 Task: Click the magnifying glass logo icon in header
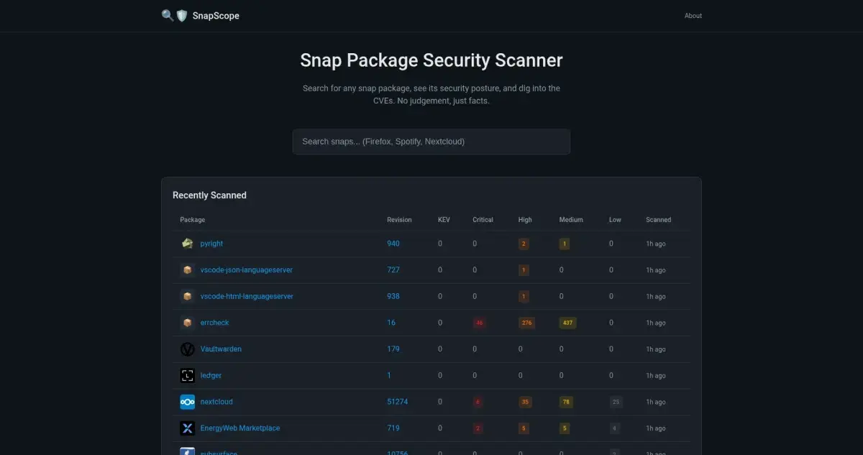(167, 14)
